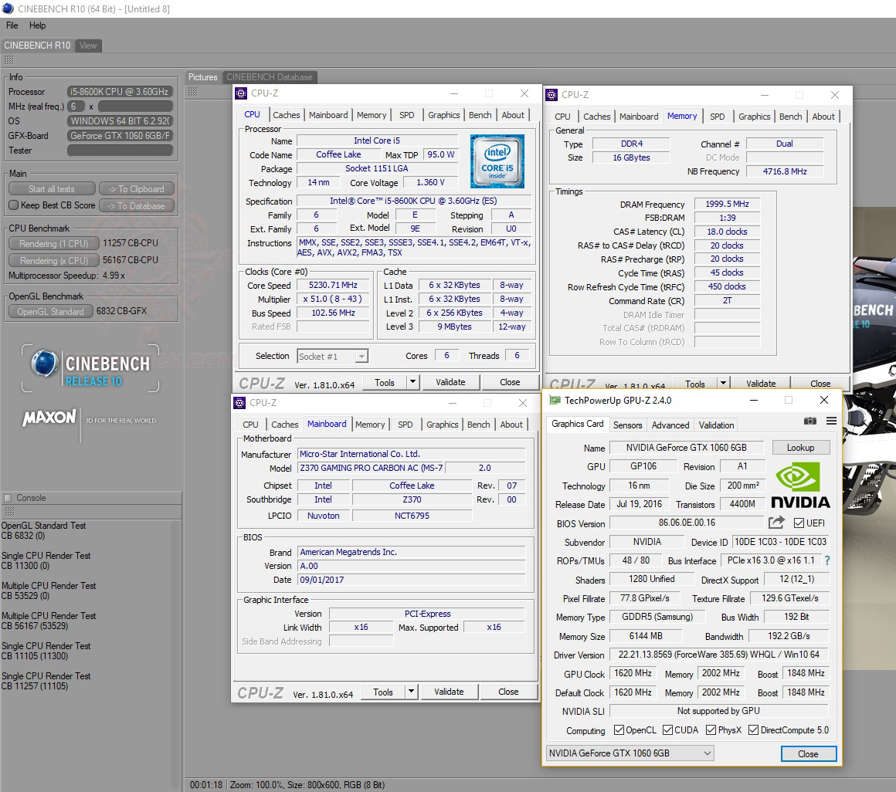
Task: Open the GPU-Z hamburger menu icon
Action: click(x=830, y=421)
